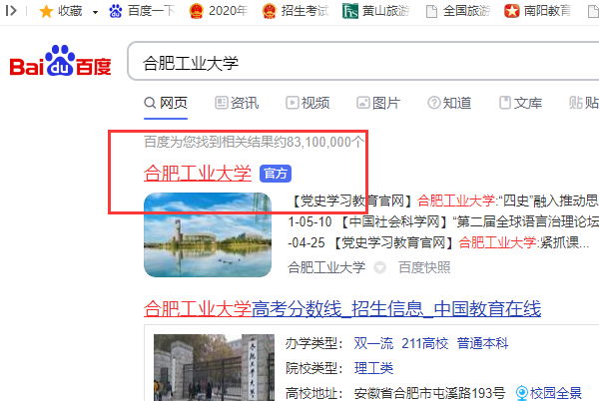Switch to the 知道 tab
Viewport: 599px width, 401px height.
(449, 103)
